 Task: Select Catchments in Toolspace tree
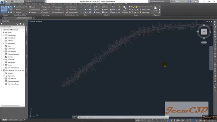(x=11, y=49)
